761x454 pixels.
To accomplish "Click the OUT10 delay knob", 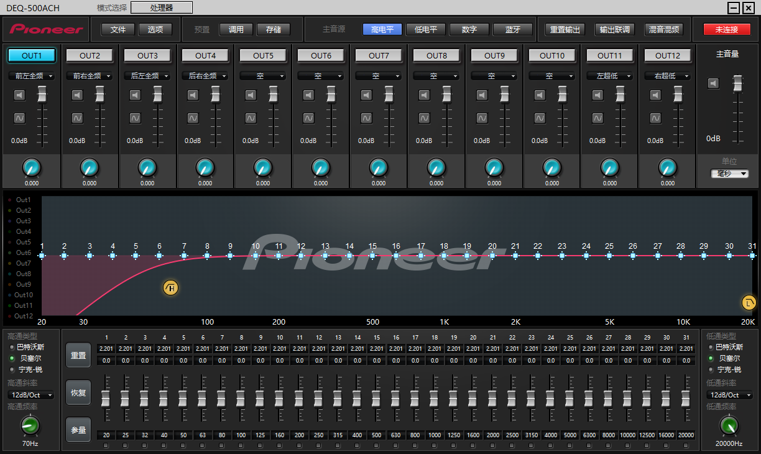I will (x=552, y=167).
